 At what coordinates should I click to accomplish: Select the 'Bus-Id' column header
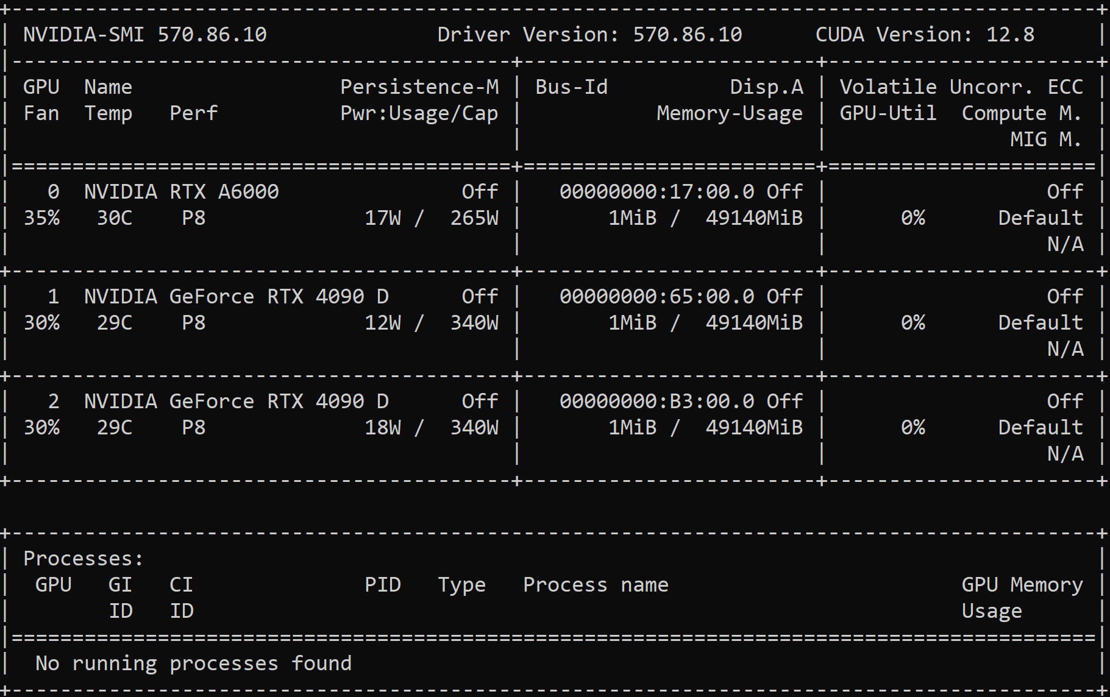click(x=572, y=87)
